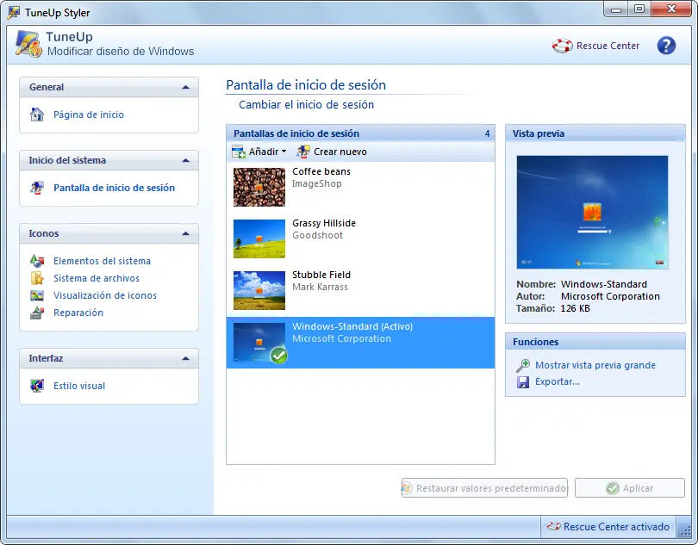Click Windows-Standard (Activo) title text
The image size is (698, 545).
coord(352,326)
